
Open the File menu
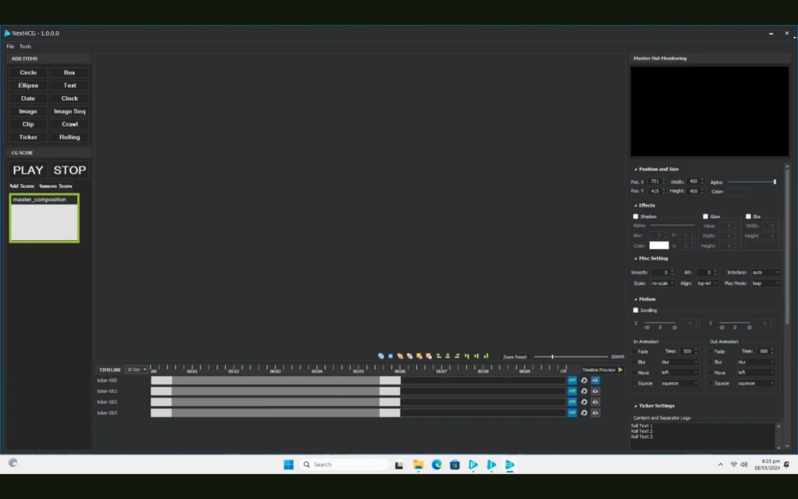pos(10,46)
